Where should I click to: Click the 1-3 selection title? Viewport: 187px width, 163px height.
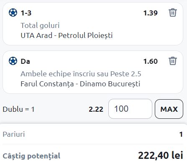pyautogui.click(x=26, y=13)
